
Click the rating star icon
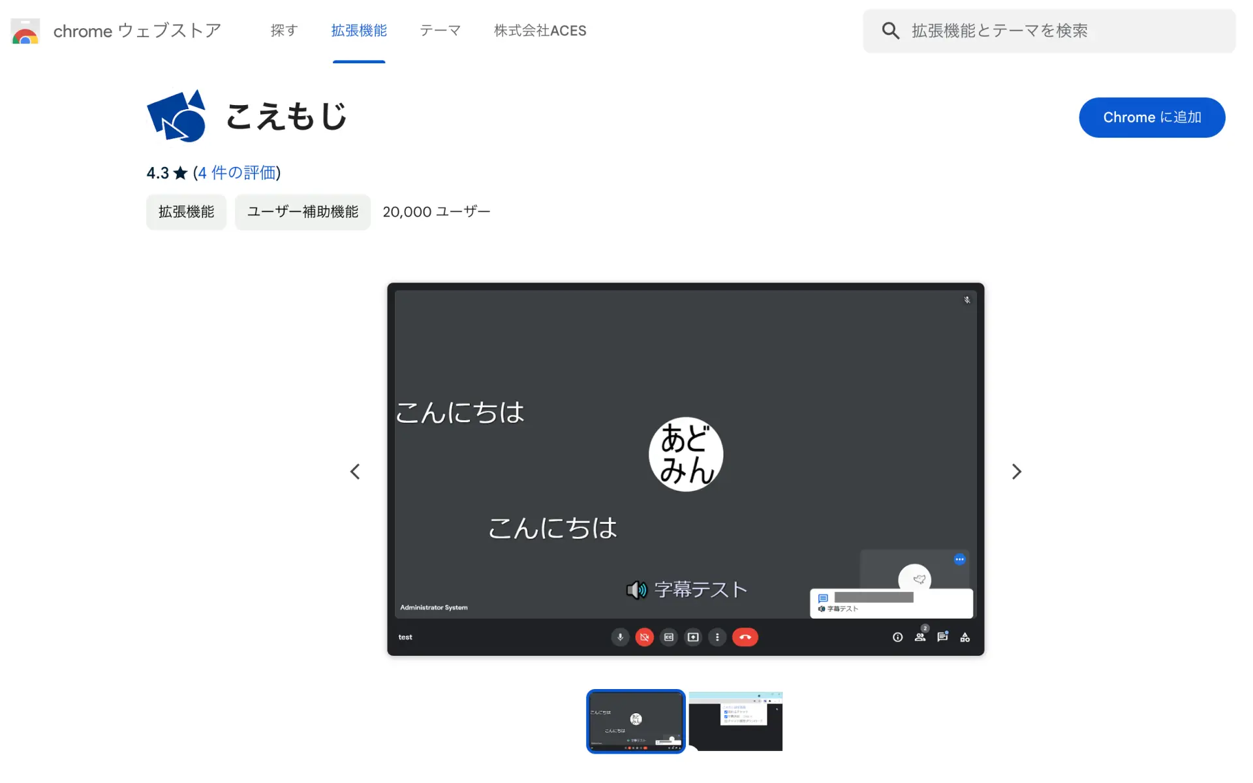[180, 173]
